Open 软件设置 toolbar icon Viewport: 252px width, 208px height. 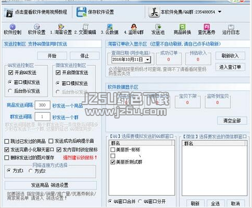[x=37, y=27]
